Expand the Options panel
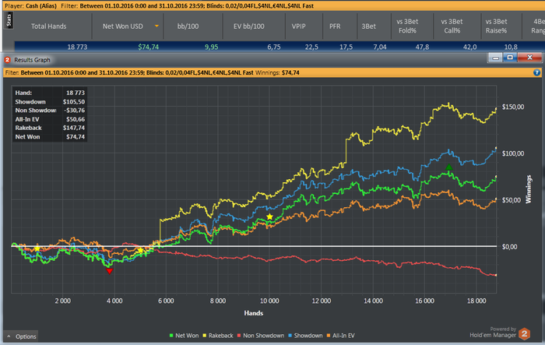The height and width of the screenshot is (345, 545). tap(21, 336)
